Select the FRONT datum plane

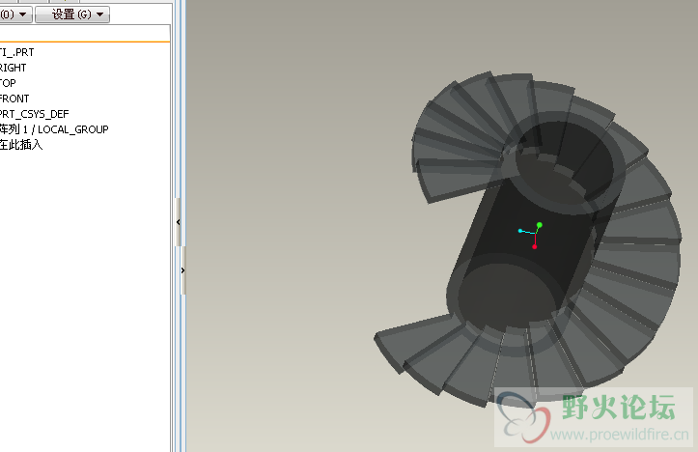[14, 99]
